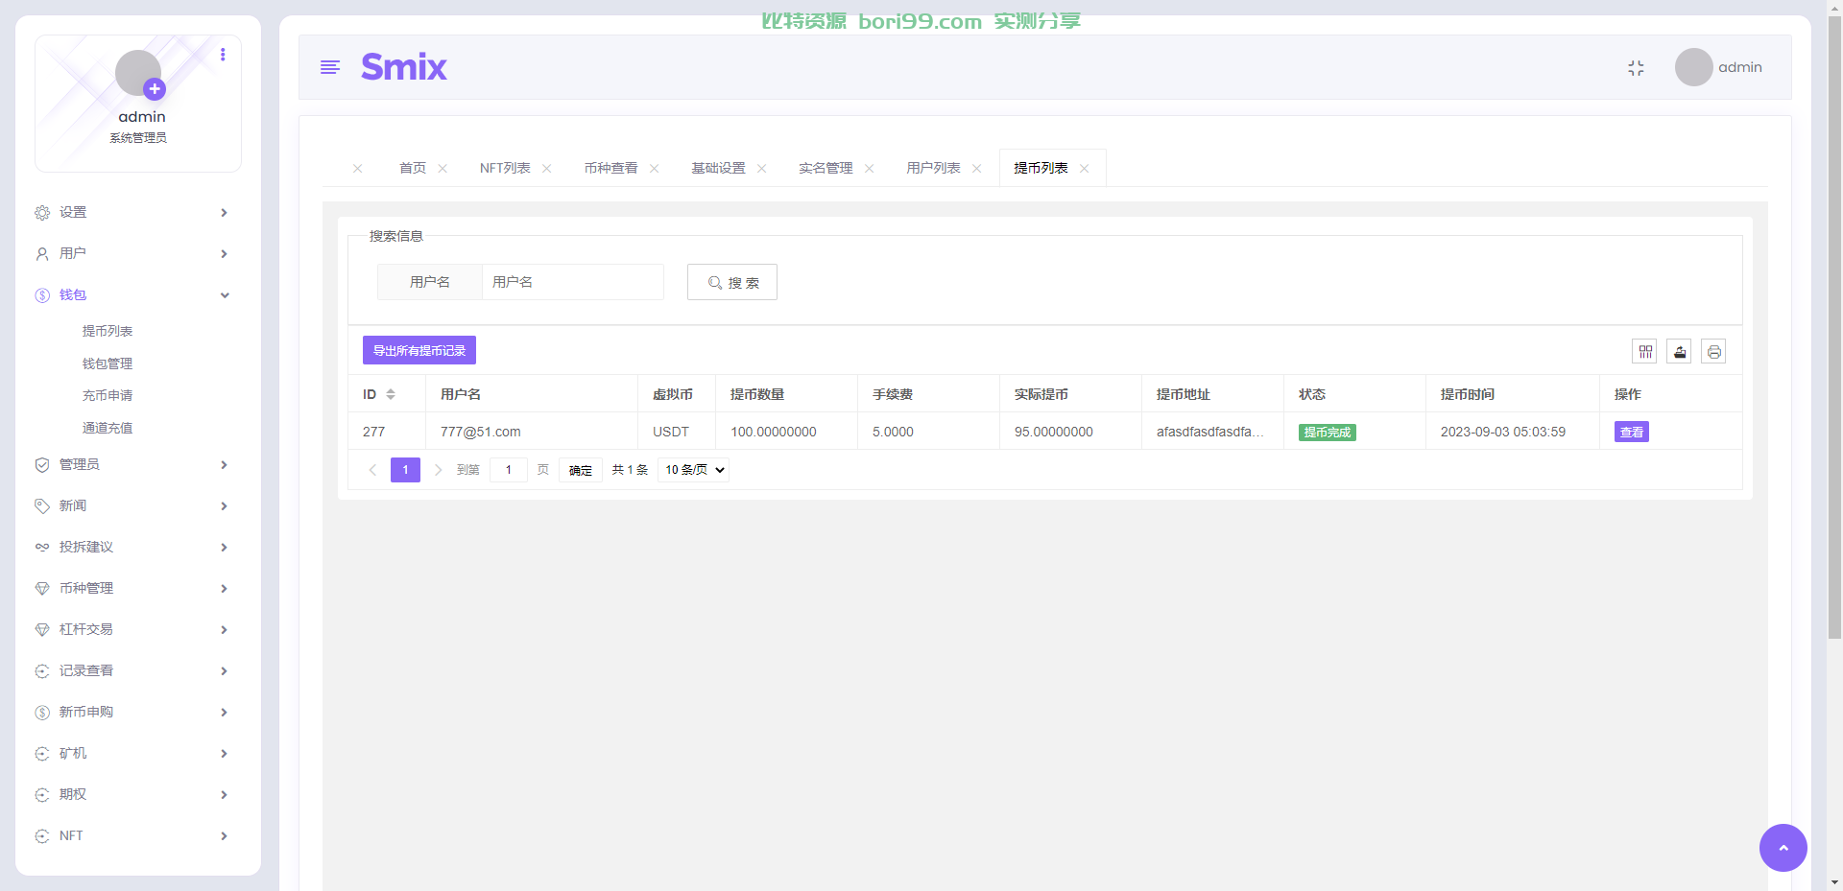Switch to the 实名管理 tab
The image size is (1843, 891).
point(826,168)
